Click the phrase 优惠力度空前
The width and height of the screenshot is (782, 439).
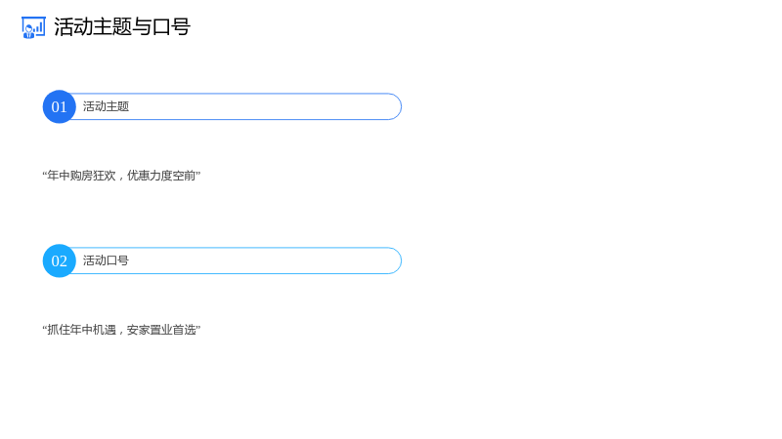pos(161,176)
